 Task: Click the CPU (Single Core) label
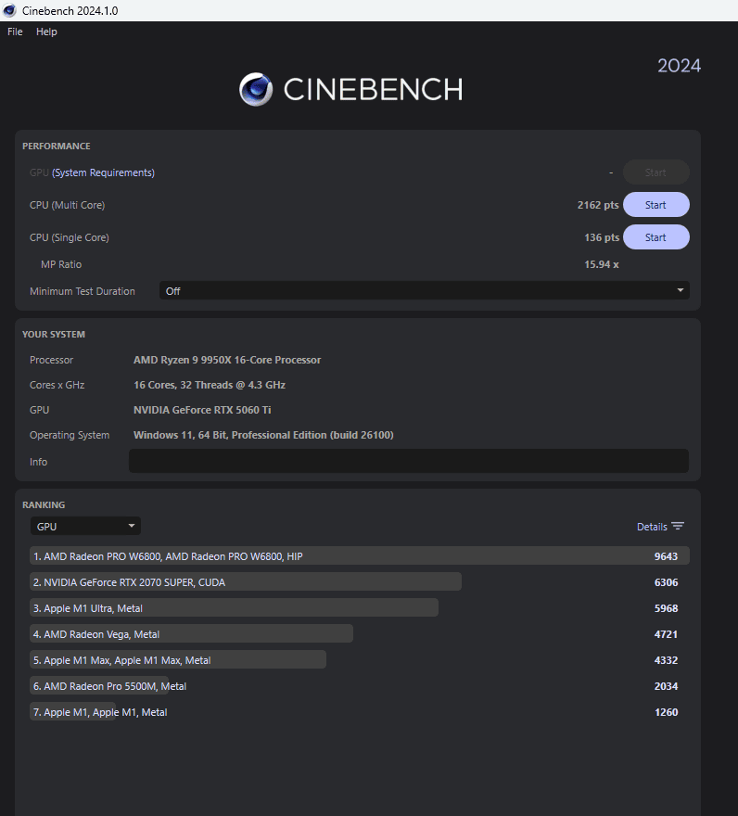click(x=70, y=237)
